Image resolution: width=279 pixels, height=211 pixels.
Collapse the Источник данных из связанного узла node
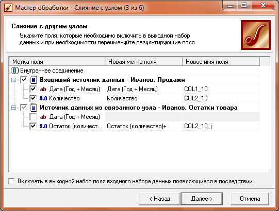13,108
